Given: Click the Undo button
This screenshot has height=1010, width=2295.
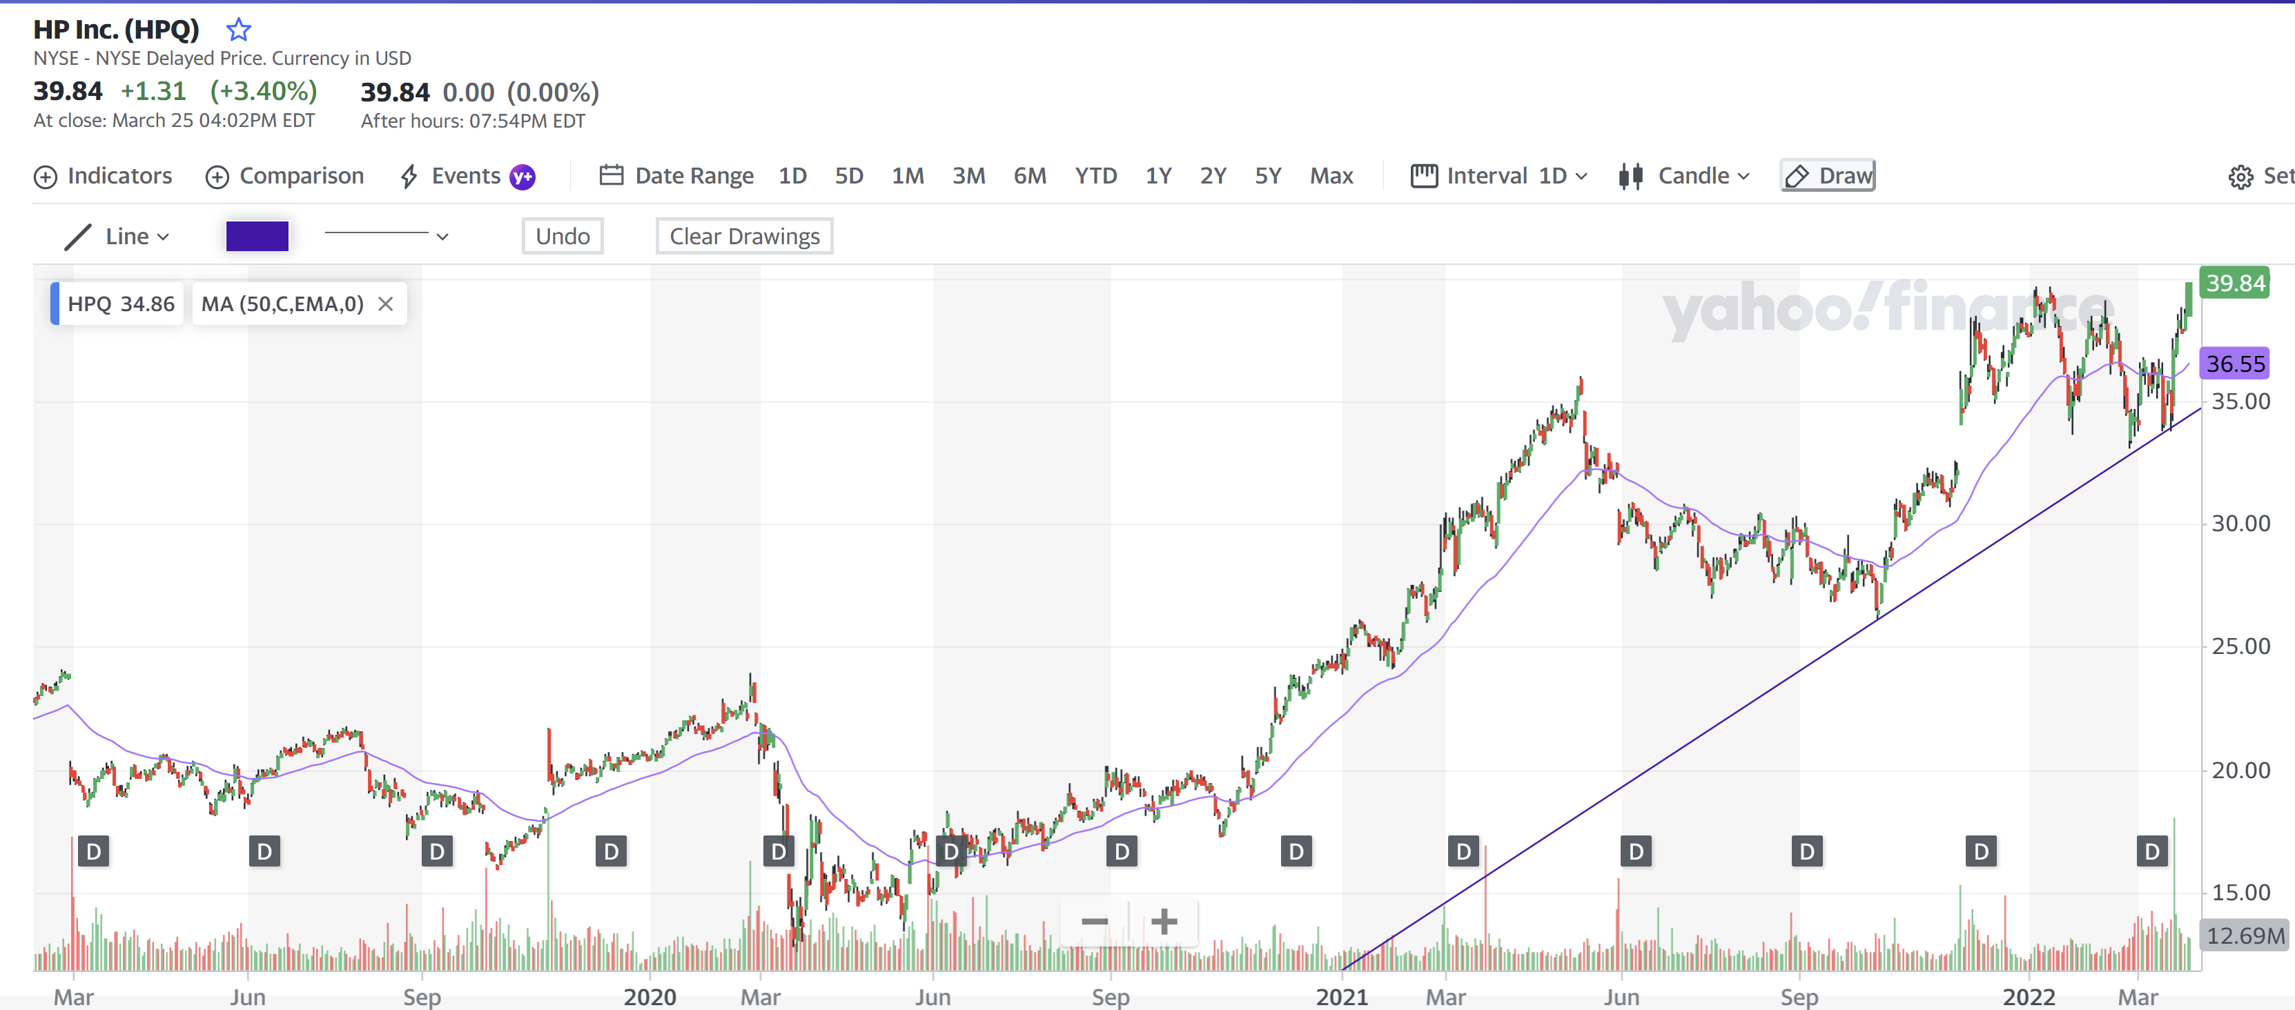Looking at the screenshot, I should tap(562, 236).
